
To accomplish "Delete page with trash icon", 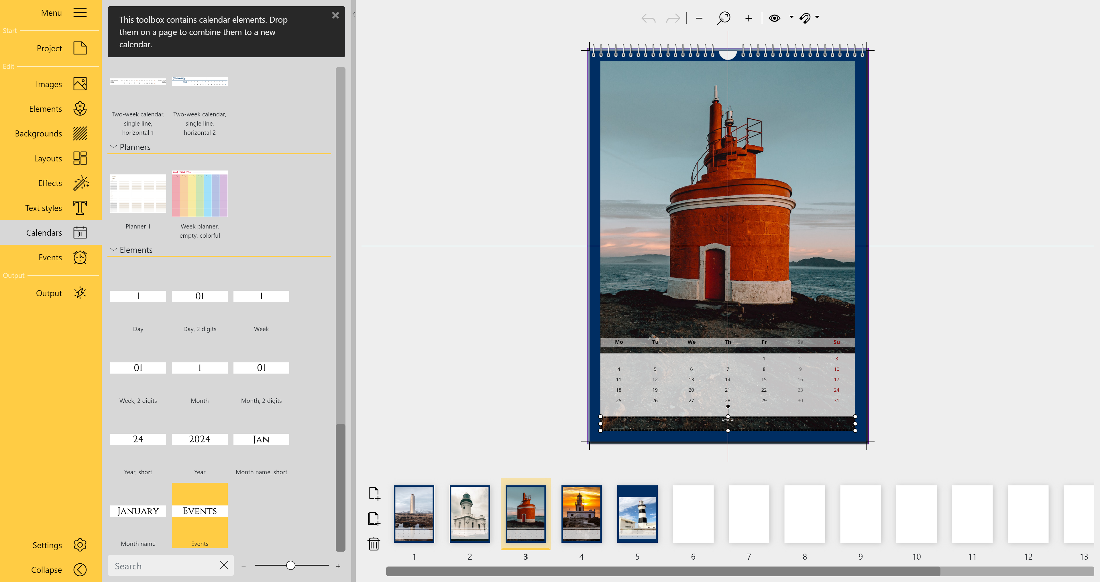I will click(374, 544).
